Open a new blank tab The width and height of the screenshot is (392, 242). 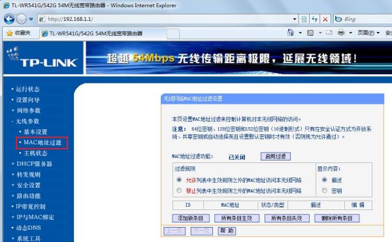(173, 34)
